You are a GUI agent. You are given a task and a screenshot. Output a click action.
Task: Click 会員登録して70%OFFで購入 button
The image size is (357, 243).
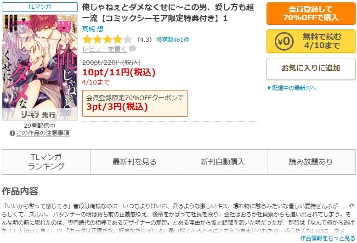[311, 13]
